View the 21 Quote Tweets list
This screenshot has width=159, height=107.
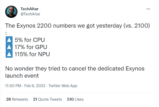48,99
